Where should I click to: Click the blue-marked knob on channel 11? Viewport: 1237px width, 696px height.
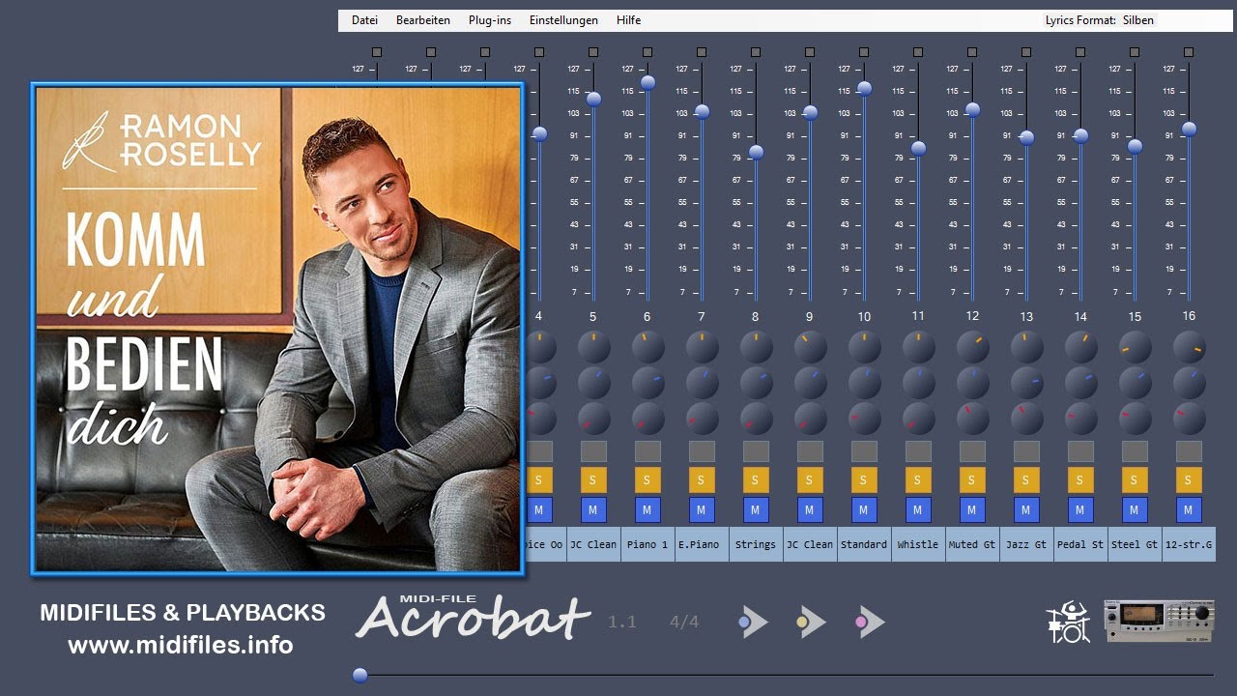coord(918,383)
